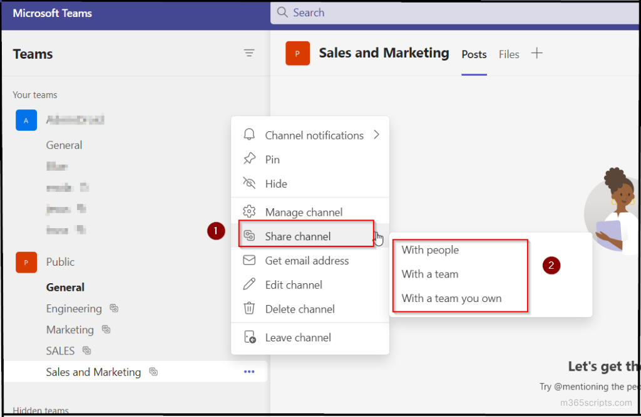
Task: Expand the Channel notifications submenu chevron
Action: [377, 134]
